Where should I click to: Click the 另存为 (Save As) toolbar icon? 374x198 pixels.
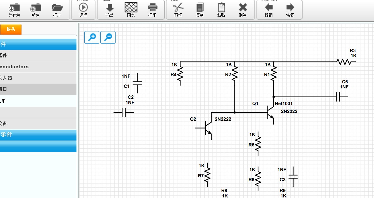pyautogui.click(x=14, y=7)
